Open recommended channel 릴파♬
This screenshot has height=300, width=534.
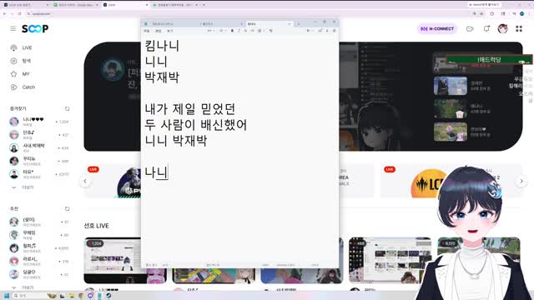[x=39, y=248]
